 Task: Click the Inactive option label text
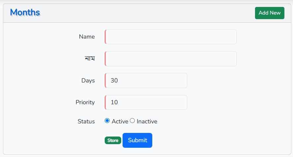147,121
